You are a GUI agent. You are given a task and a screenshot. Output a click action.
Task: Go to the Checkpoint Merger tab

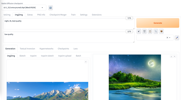point(58,15)
